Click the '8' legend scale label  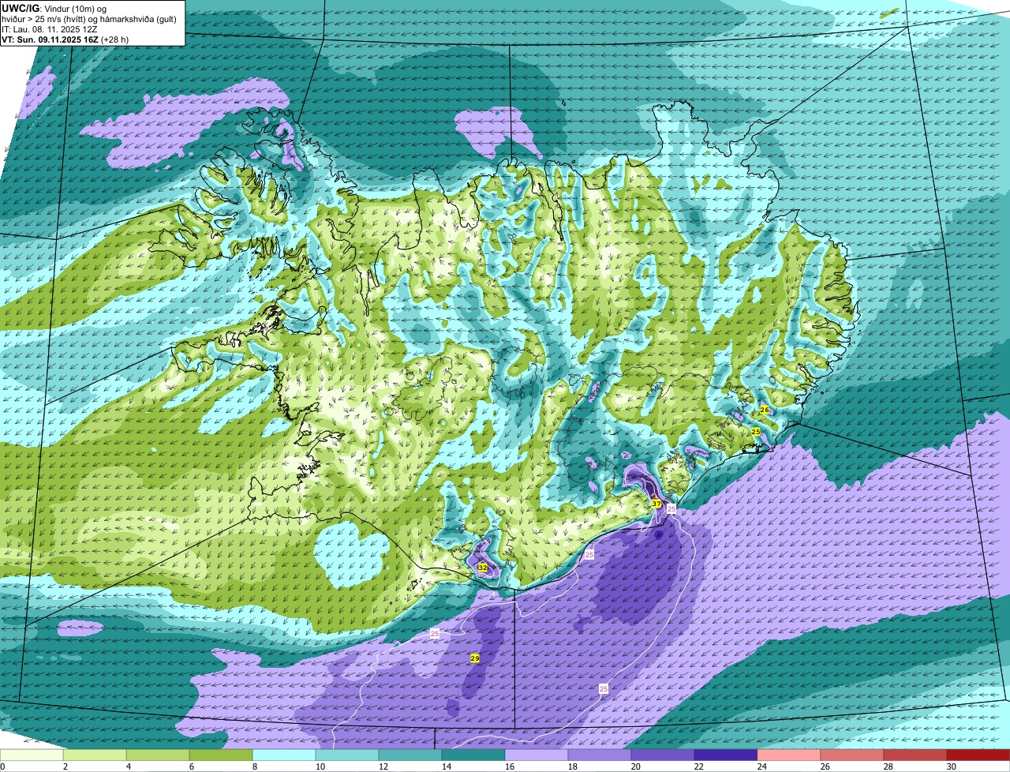254,766
